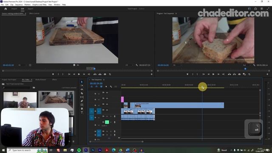Image resolution: width=272 pixels, height=153 pixels.
Task: Click Mark In in Program monitor
Action: (193, 74)
